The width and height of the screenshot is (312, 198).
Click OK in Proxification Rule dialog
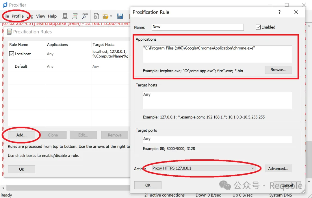pos(148,185)
